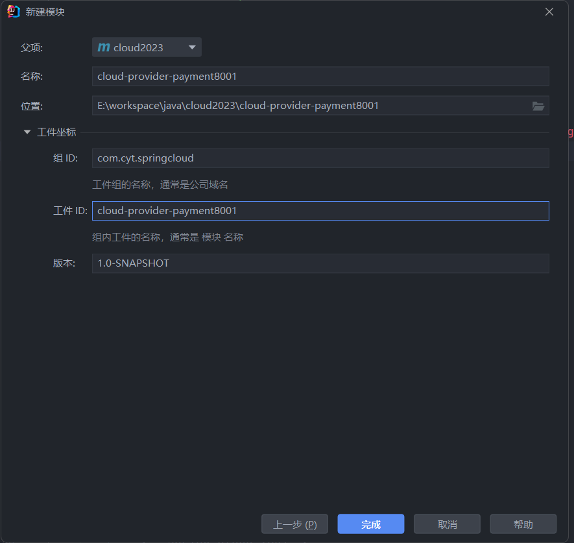The image size is (574, 543).
Task: Close the 新建模块 dialog window
Action: click(549, 12)
